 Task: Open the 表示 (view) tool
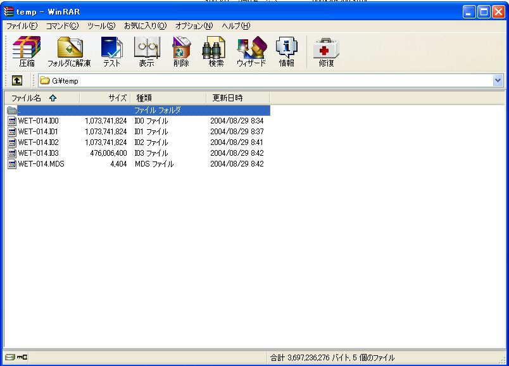tap(147, 52)
